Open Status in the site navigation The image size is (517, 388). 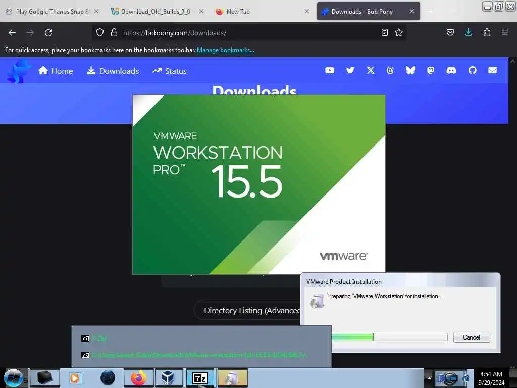pyautogui.click(x=170, y=71)
